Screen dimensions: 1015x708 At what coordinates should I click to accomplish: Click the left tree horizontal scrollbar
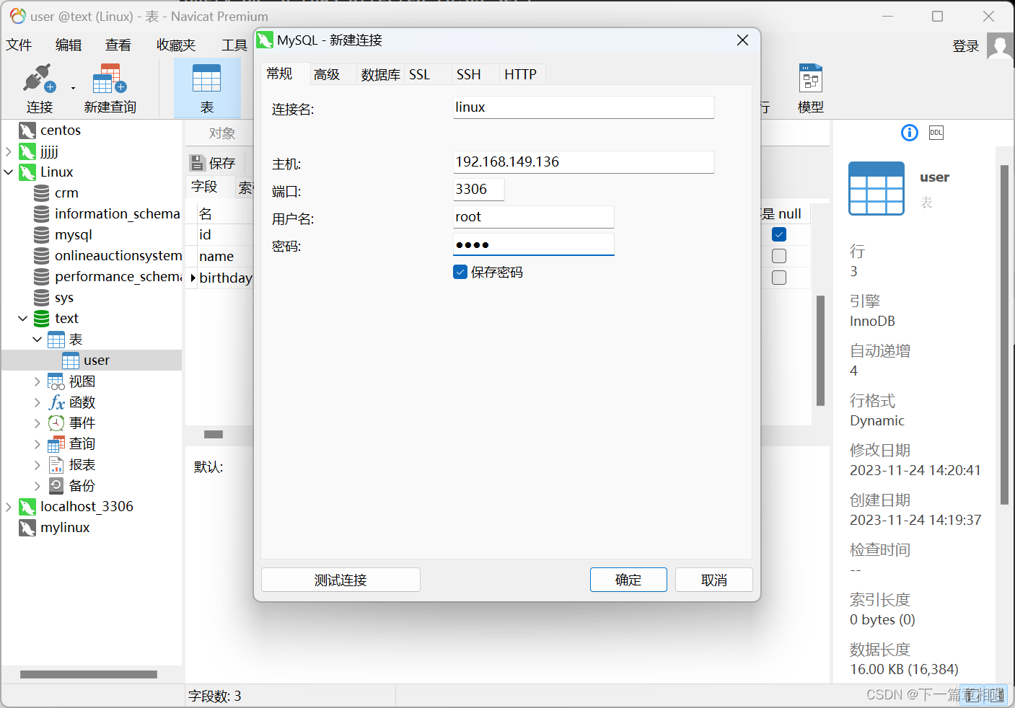pos(89,675)
